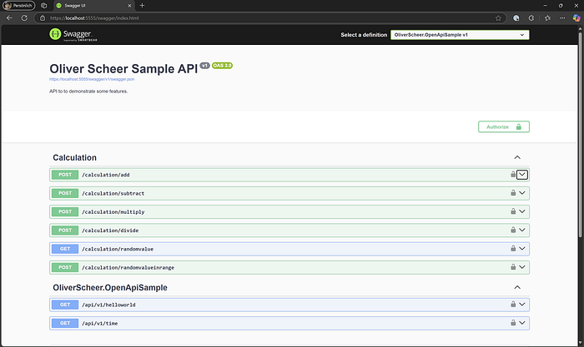The width and height of the screenshot is (584, 347).
Task: Collapse the Calculation section
Action: point(517,157)
